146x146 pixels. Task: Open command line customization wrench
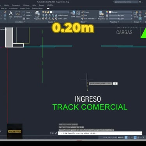click(56, 133)
